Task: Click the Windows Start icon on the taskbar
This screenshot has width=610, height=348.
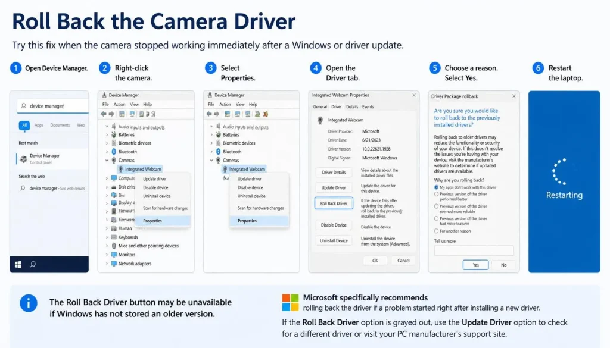Action: pos(18,265)
